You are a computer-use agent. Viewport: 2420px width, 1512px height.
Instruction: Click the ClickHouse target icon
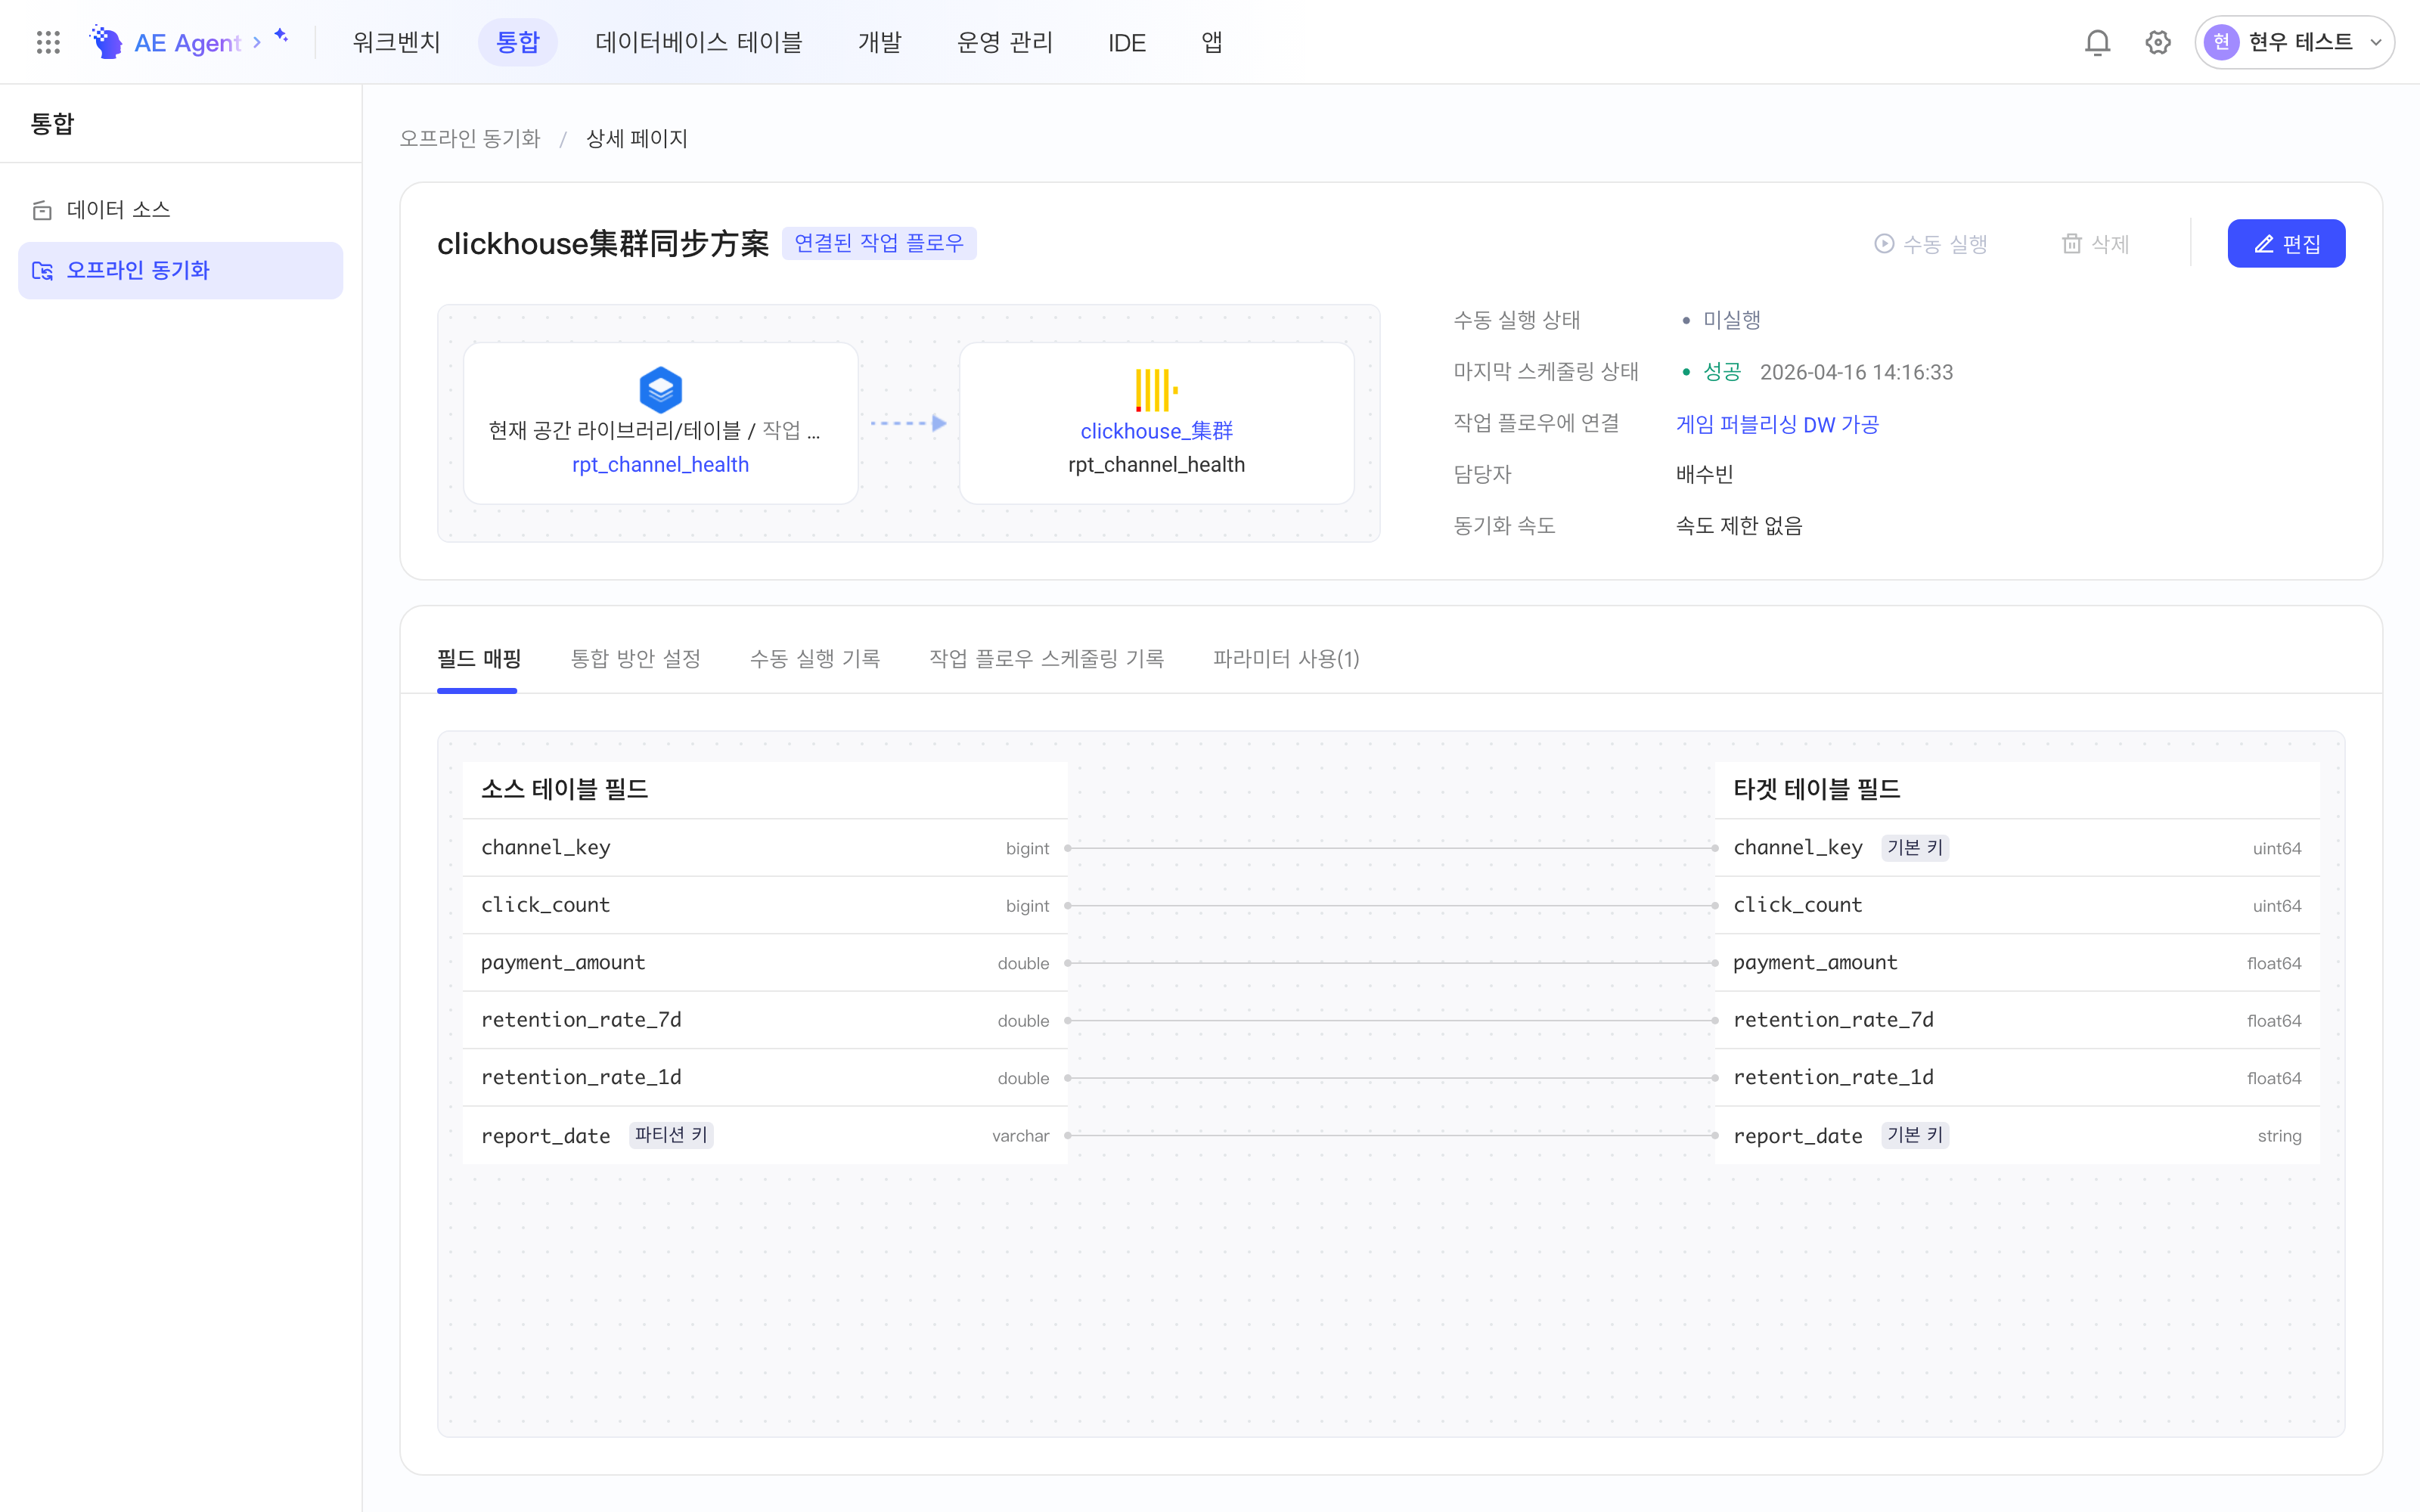[1156, 390]
